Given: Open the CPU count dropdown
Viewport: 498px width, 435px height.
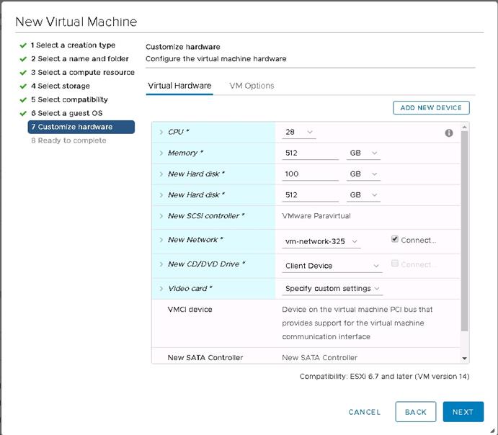Looking at the screenshot, I should tap(299, 132).
